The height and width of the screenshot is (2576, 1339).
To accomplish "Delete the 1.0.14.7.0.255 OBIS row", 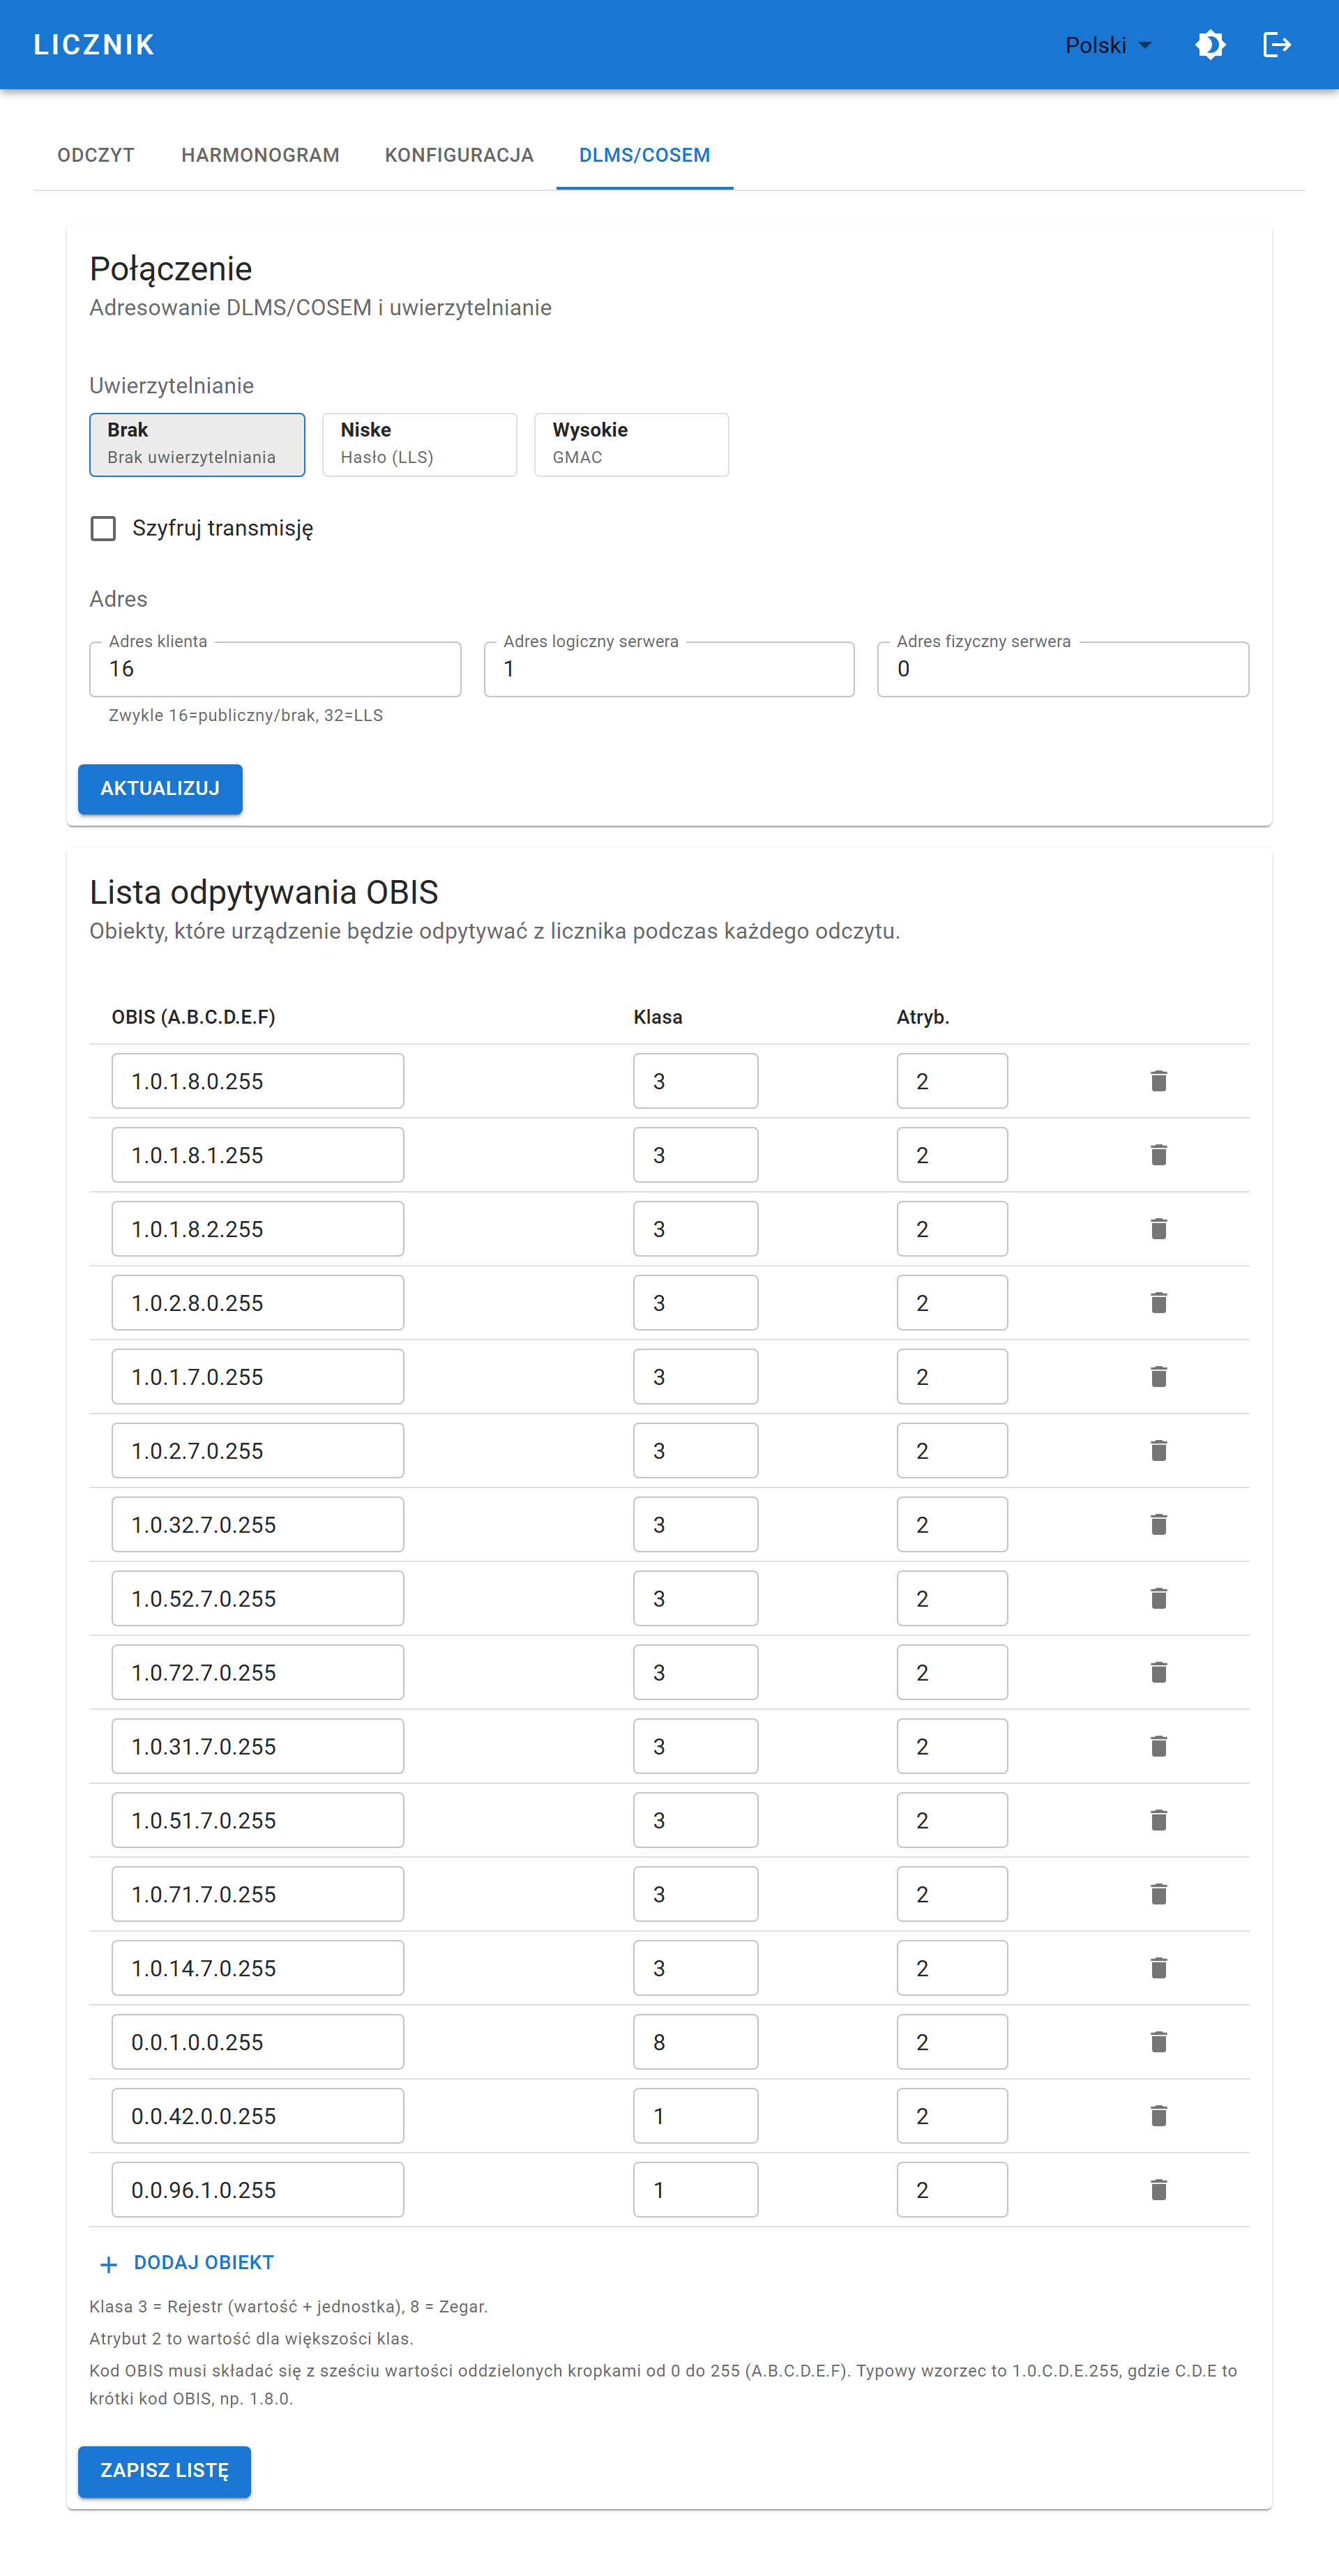I will click(1158, 1969).
